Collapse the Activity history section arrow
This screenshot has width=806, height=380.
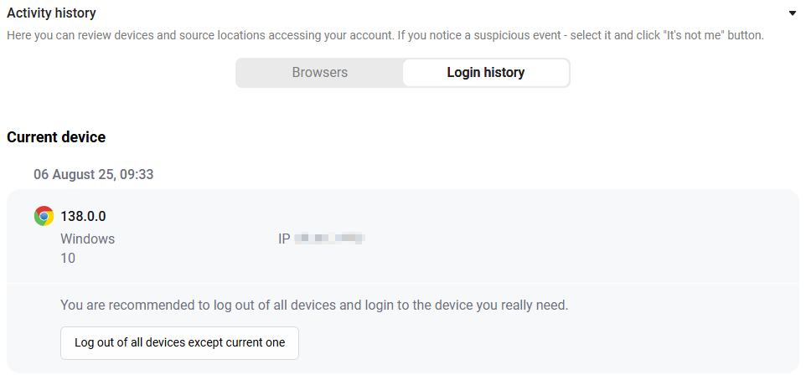792,13
